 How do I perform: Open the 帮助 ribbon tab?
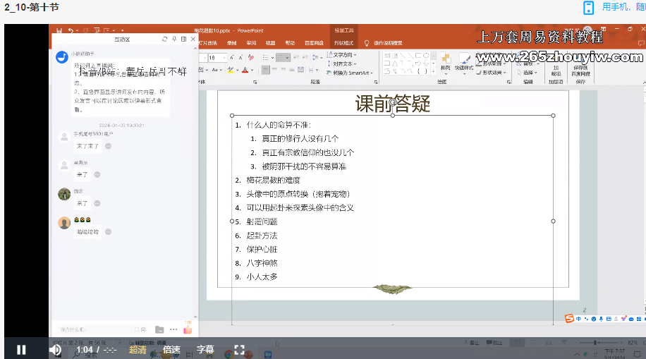click(x=290, y=43)
